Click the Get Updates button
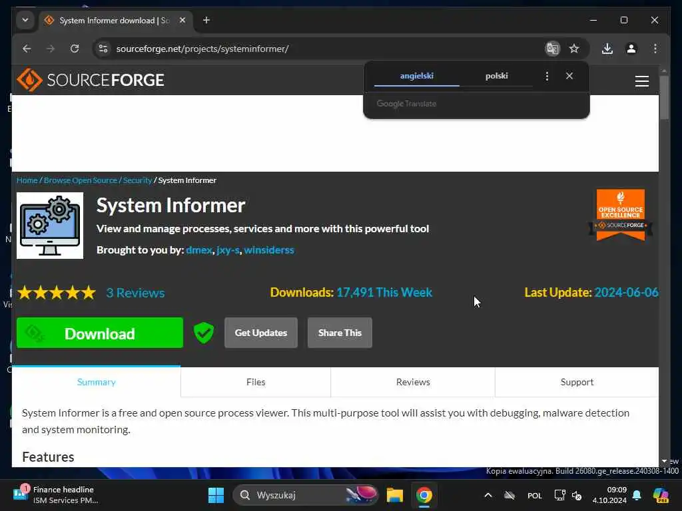 click(261, 333)
